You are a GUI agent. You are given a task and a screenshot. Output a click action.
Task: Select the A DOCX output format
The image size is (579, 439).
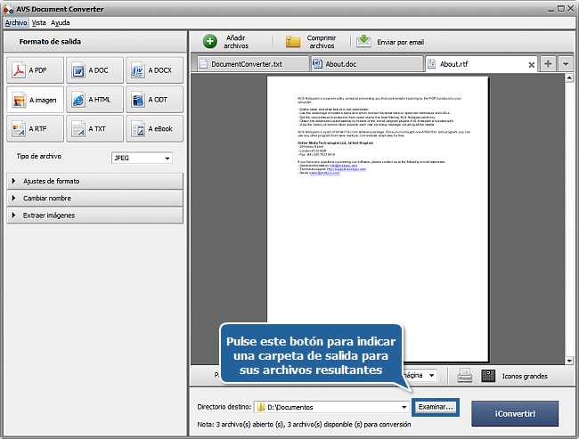coord(154,70)
